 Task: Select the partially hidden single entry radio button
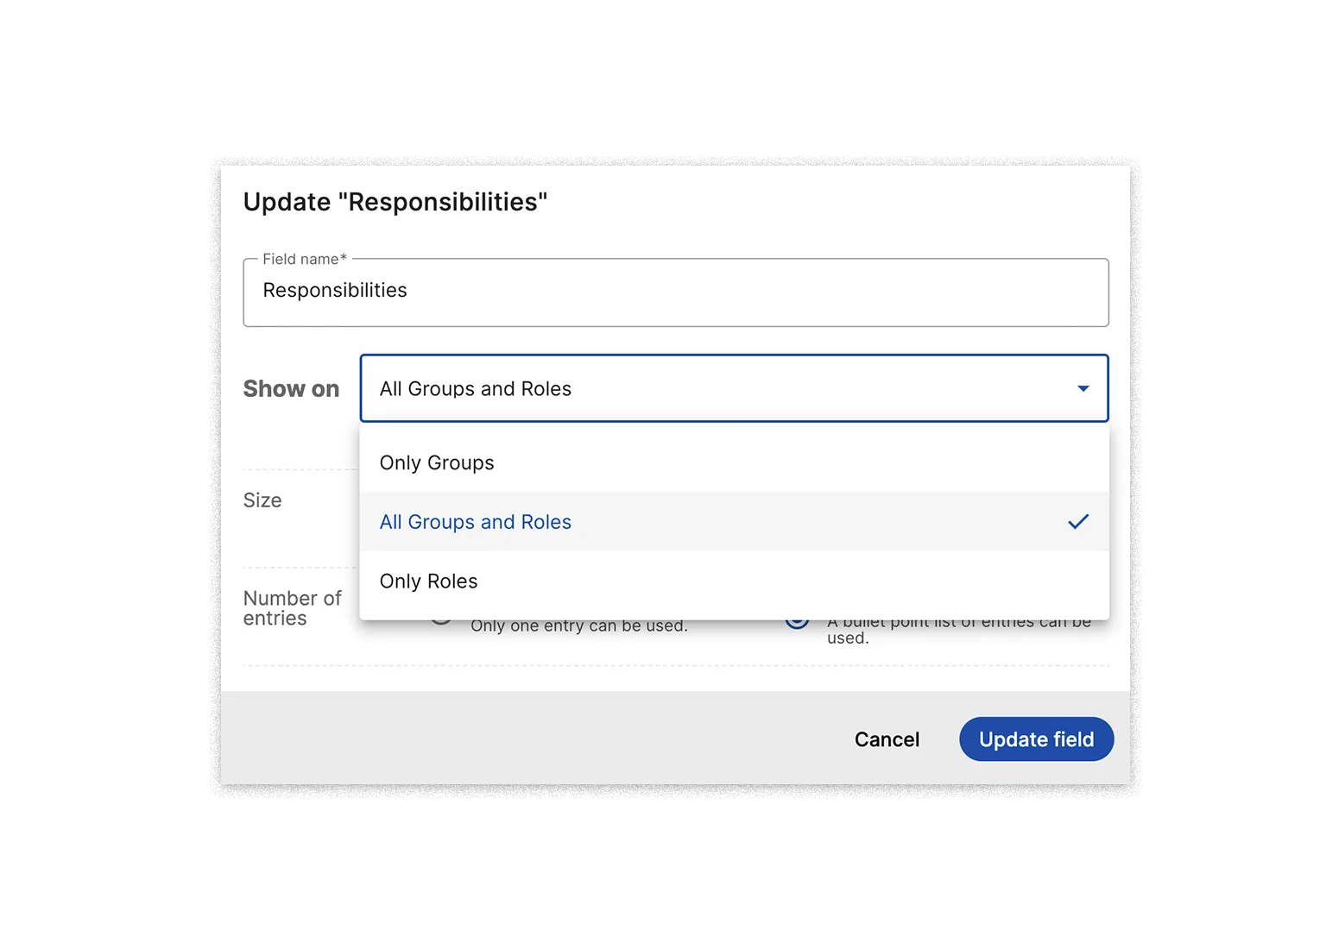(x=441, y=621)
